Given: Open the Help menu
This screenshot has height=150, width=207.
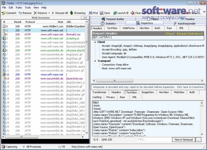Looking at the screenshot, I should click(x=44, y=7).
